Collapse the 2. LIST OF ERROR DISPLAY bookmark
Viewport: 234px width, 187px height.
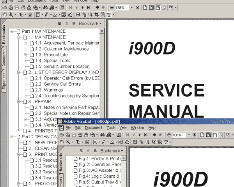[x=18, y=72]
